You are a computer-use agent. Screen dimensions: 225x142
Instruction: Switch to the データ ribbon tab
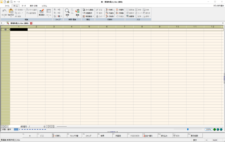click(24, 6)
